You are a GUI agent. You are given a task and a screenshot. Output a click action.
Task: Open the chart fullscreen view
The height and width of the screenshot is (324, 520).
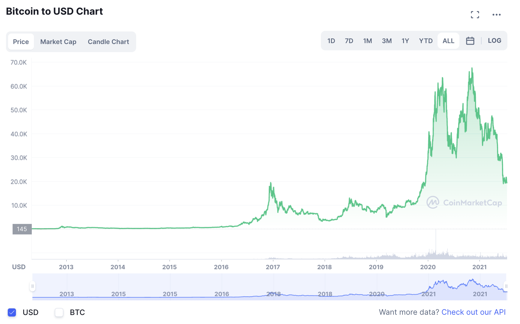click(x=475, y=14)
